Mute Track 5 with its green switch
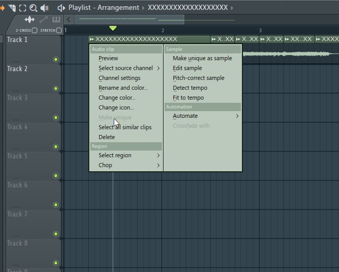Screen dimensions: 339x272 56,176
